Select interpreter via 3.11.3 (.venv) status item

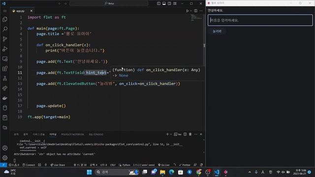click(144, 165)
